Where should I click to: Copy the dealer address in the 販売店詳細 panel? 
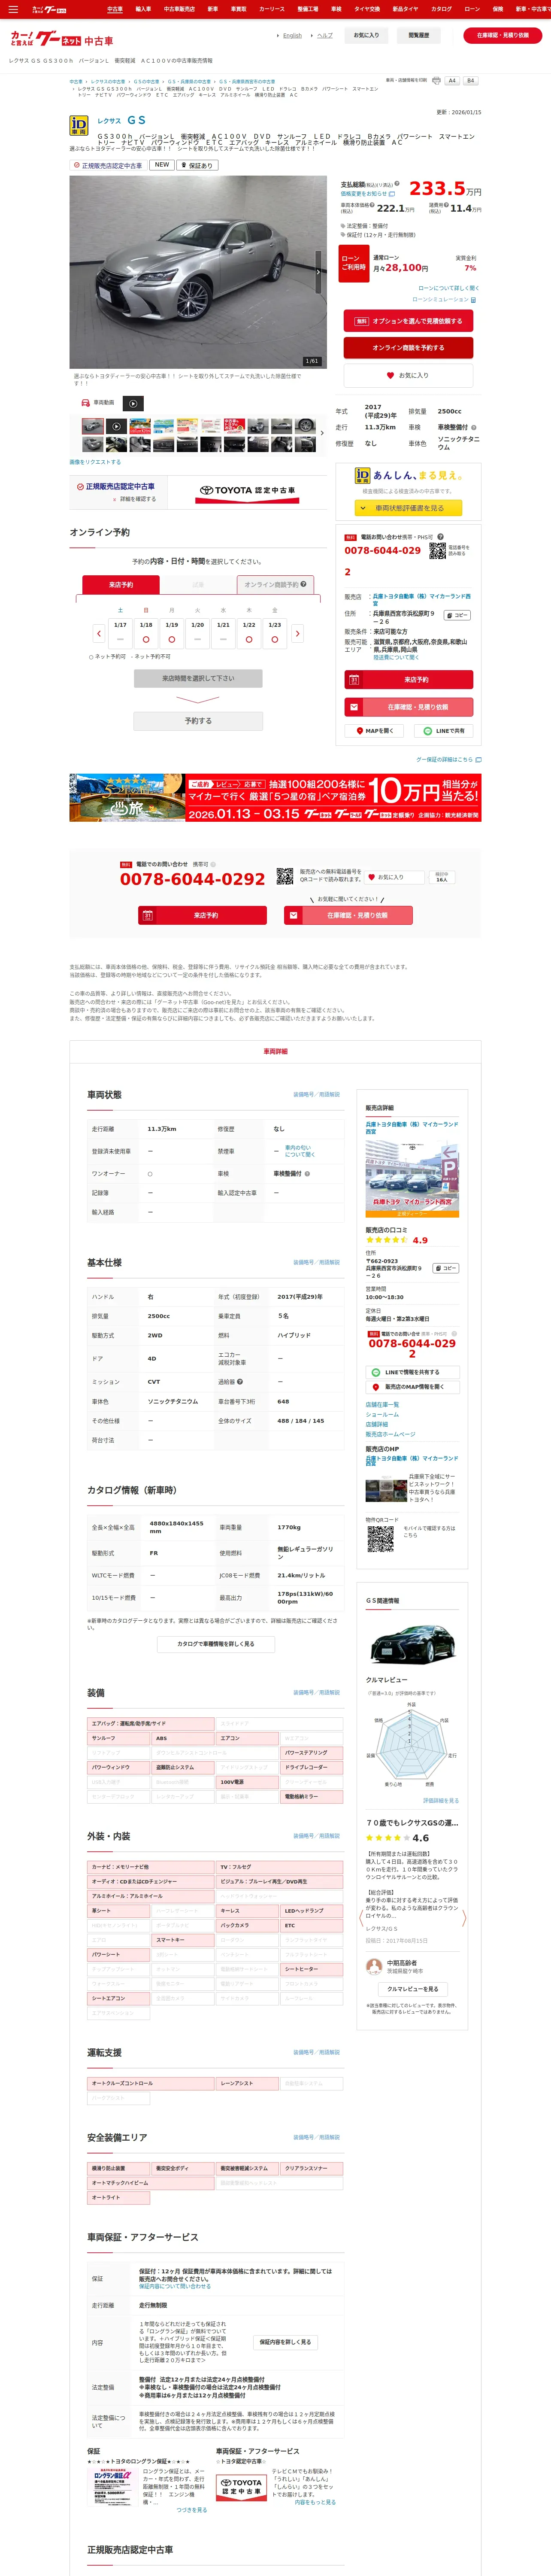(445, 1268)
